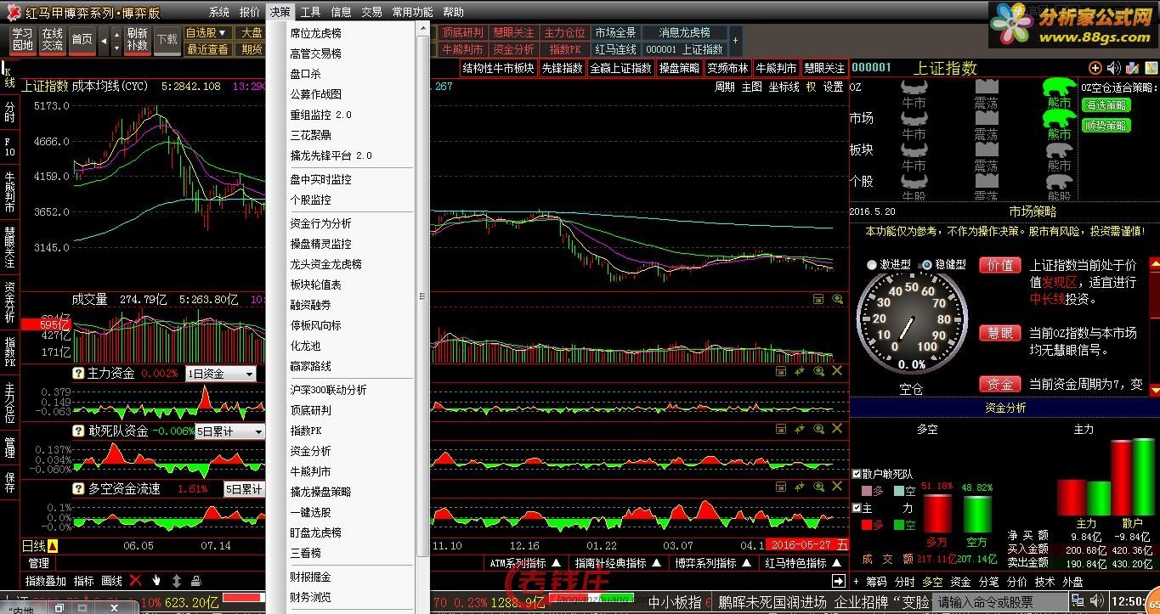Click the question mark next to 敢死队资金
The height and width of the screenshot is (614, 1160).
click(78, 431)
